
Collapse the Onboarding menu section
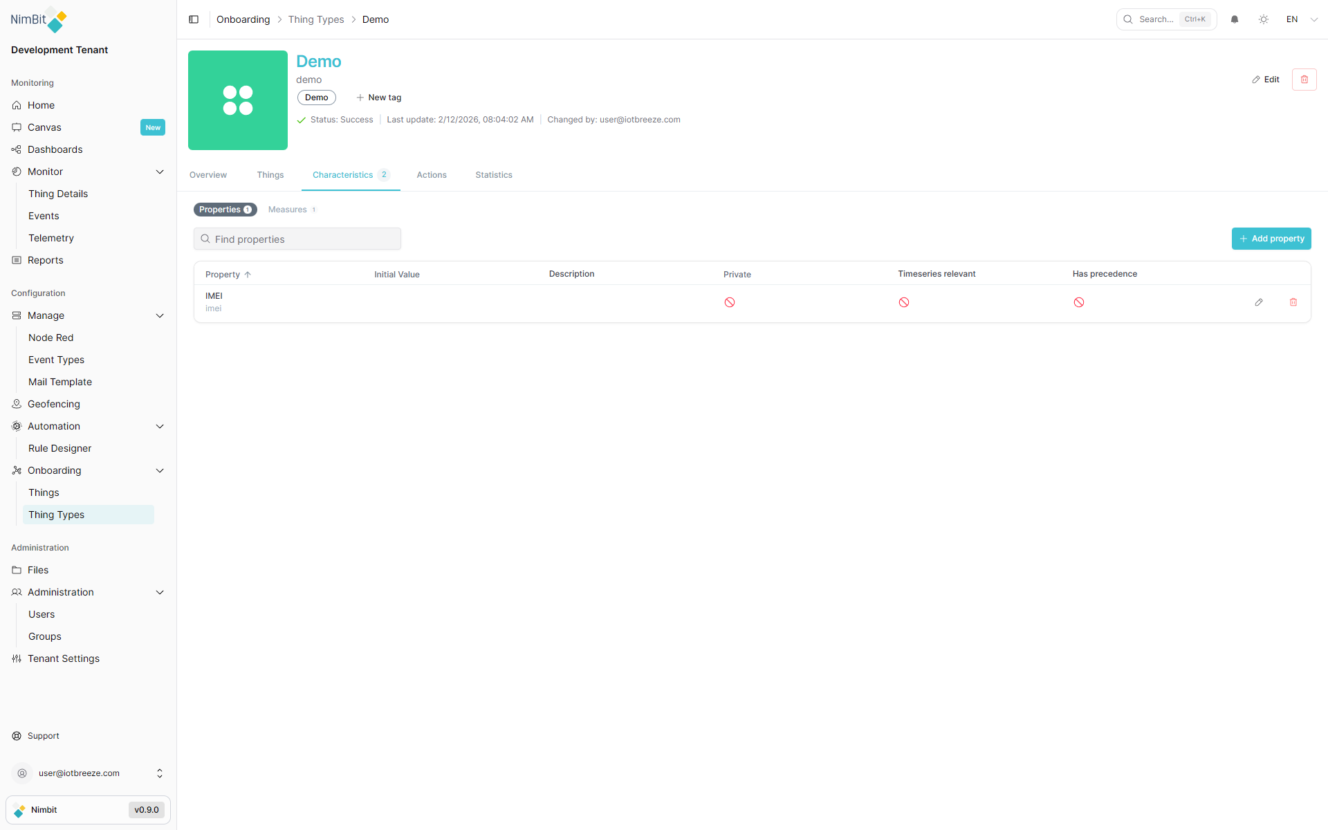(x=160, y=470)
